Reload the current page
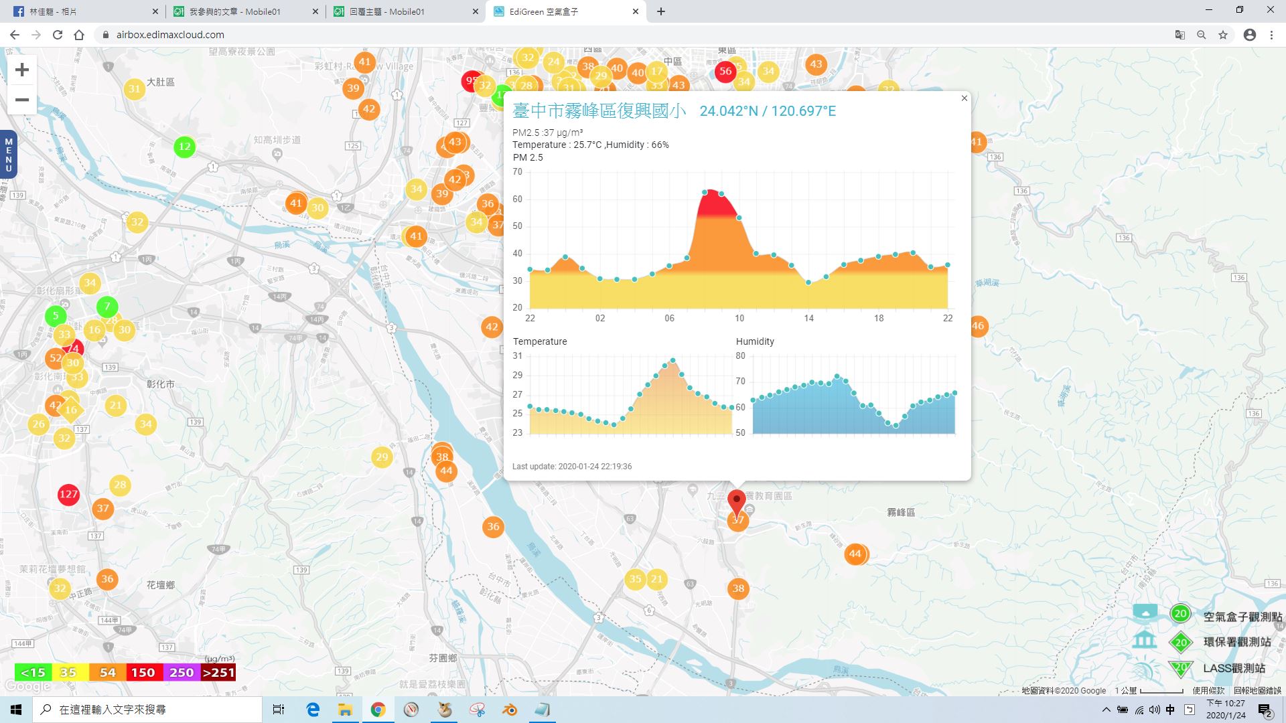 tap(58, 35)
